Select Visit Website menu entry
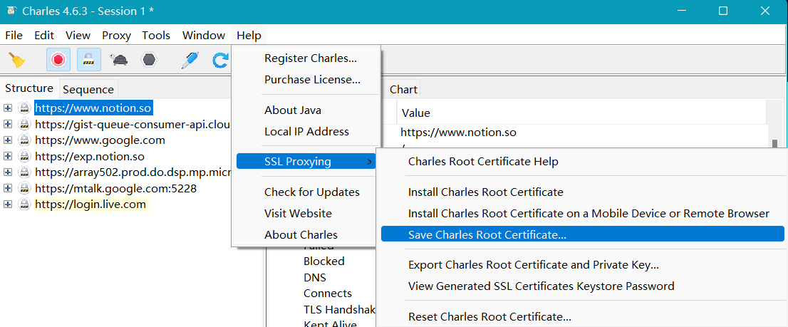The width and height of the screenshot is (788, 327). point(298,214)
